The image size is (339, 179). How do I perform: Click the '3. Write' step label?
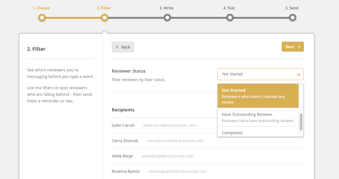pyautogui.click(x=166, y=8)
